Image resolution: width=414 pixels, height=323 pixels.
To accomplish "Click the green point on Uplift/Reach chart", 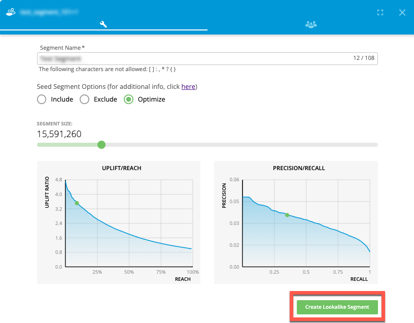I will click(77, 203).
